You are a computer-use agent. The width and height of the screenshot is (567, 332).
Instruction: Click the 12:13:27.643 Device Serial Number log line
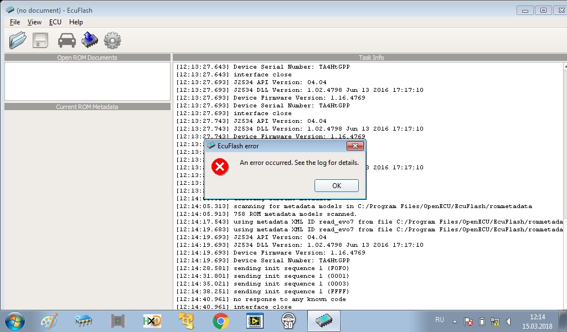point(263,67)
